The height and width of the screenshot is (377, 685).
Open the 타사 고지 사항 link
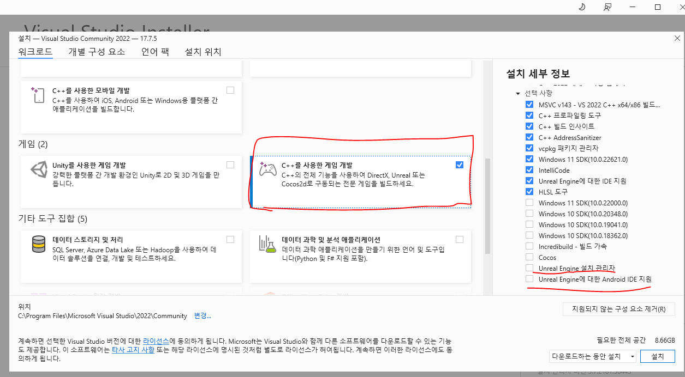click(x=133, y=350)
